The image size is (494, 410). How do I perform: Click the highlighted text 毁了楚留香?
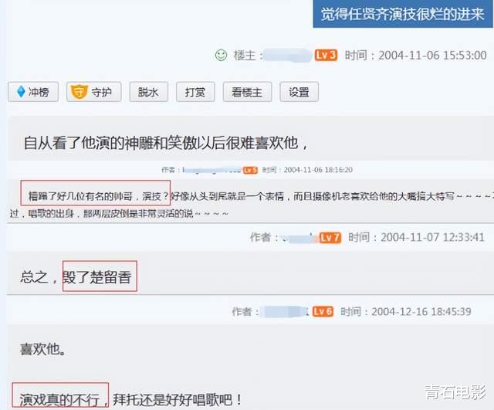(96, 277)
